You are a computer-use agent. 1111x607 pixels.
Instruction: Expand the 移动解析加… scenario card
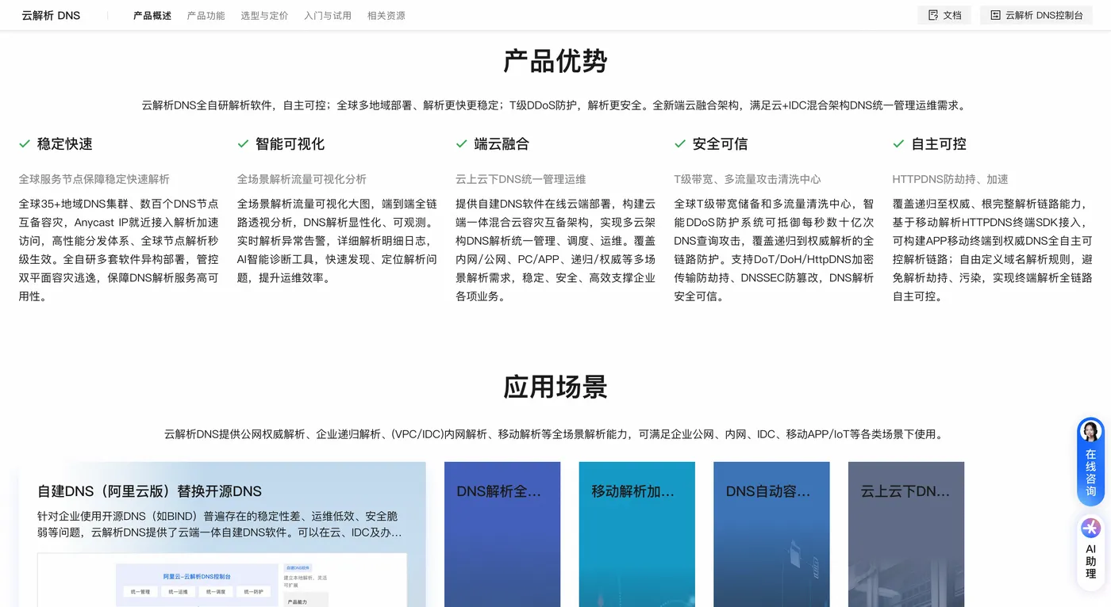click(637, 534)
